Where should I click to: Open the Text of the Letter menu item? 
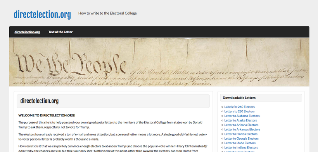[60, 32]
